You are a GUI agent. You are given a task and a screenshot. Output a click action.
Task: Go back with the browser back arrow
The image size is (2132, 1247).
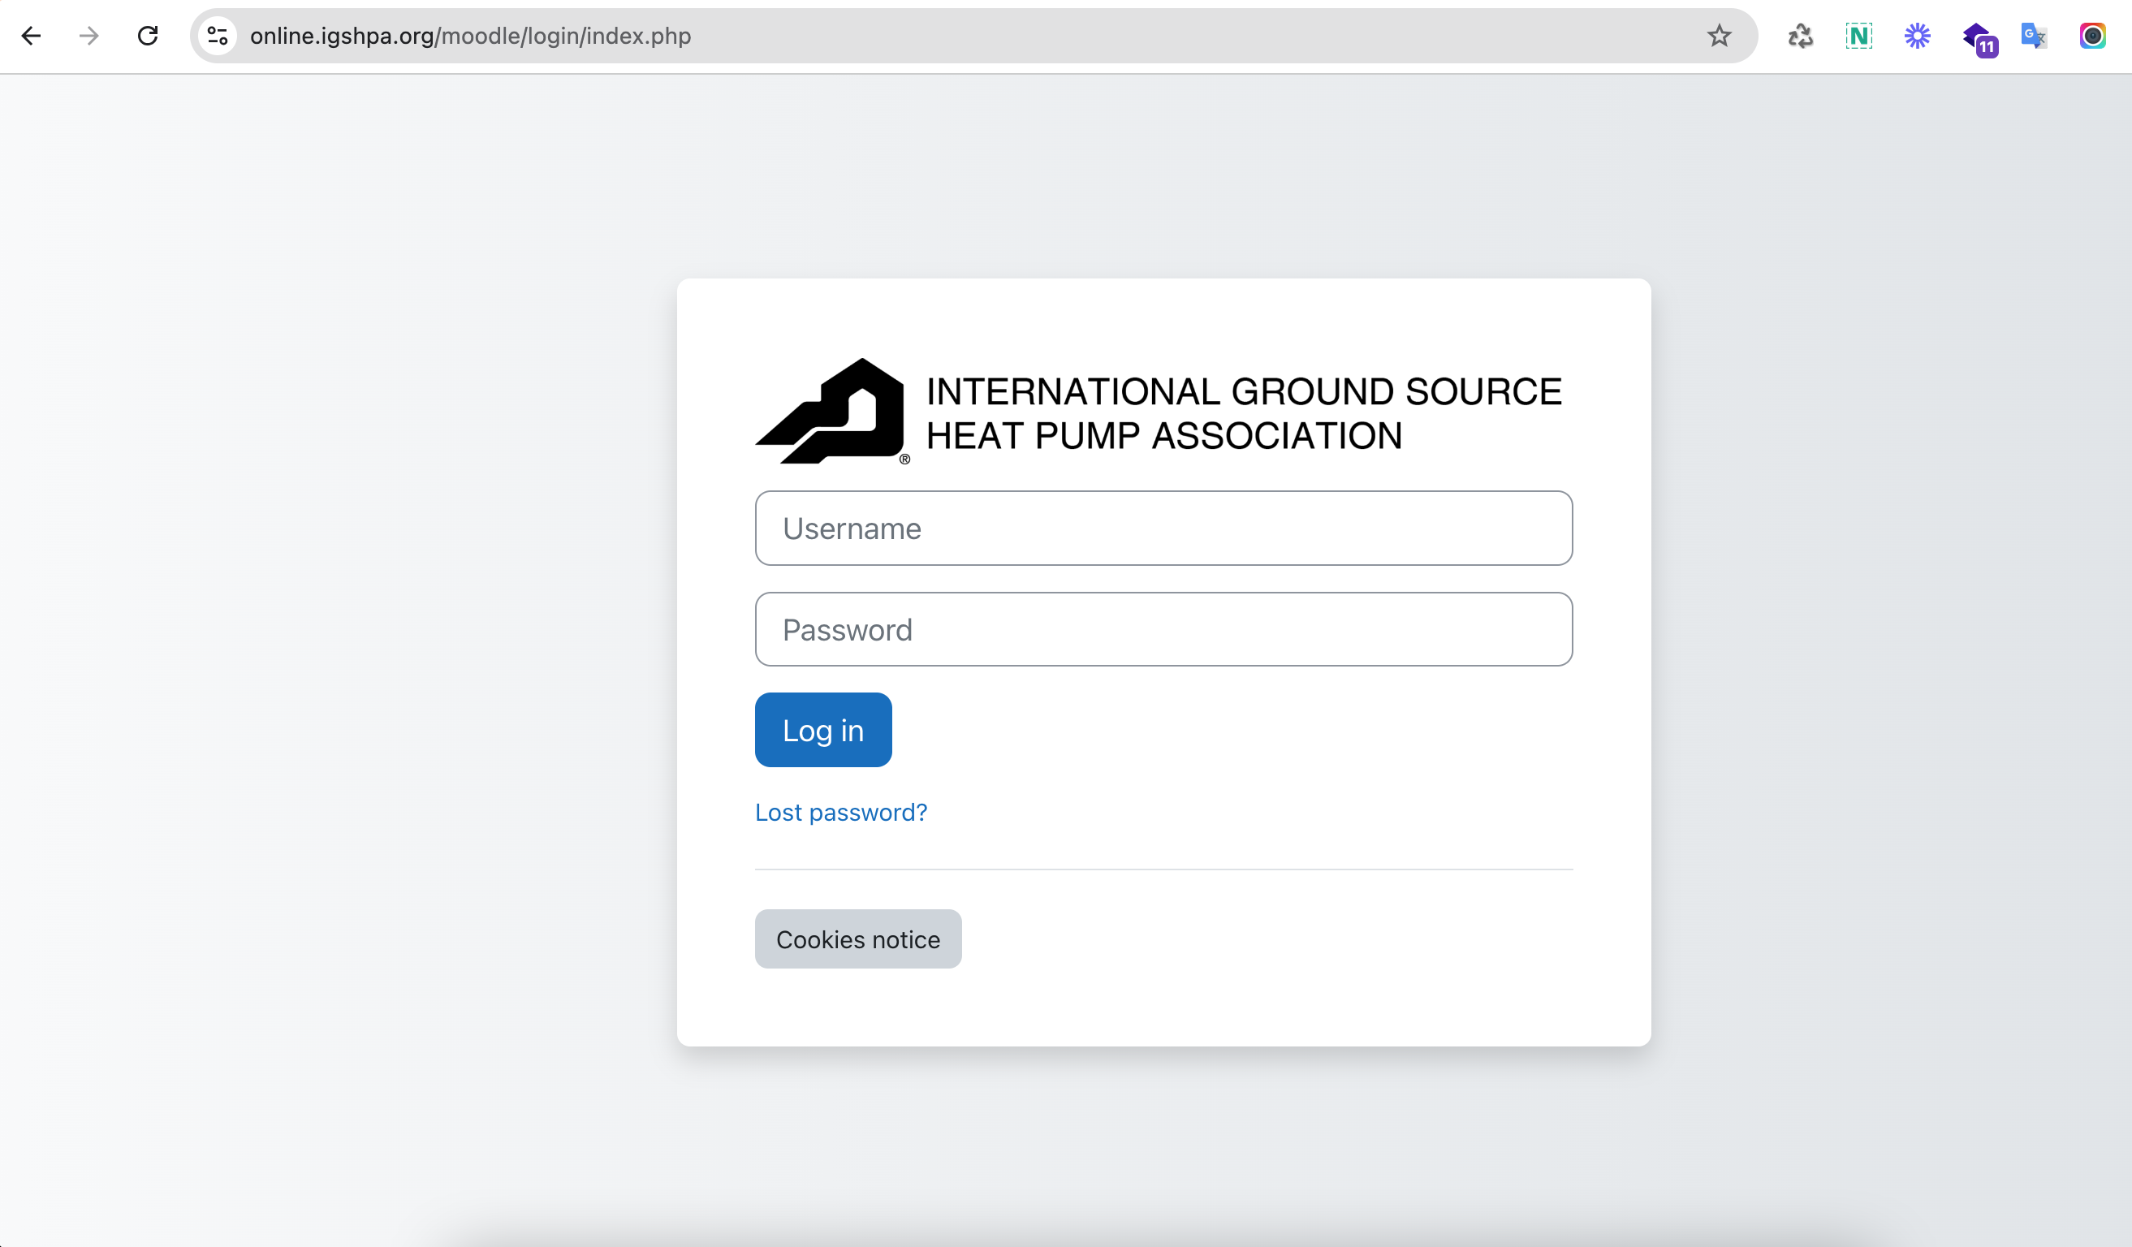[32, 36]
